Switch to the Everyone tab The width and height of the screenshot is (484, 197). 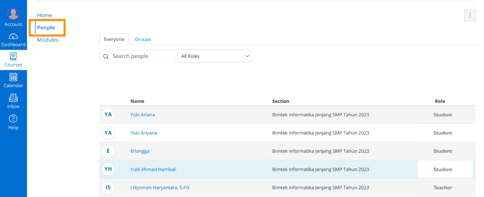114,39
